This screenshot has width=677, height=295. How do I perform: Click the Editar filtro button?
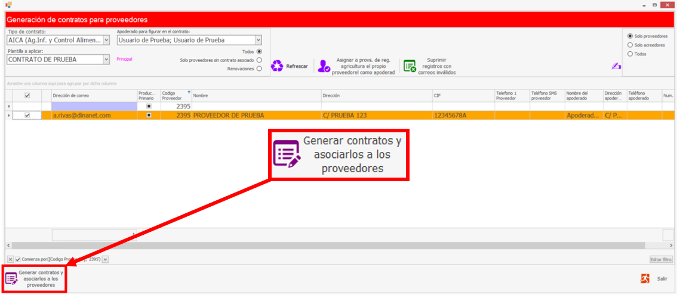661,259
